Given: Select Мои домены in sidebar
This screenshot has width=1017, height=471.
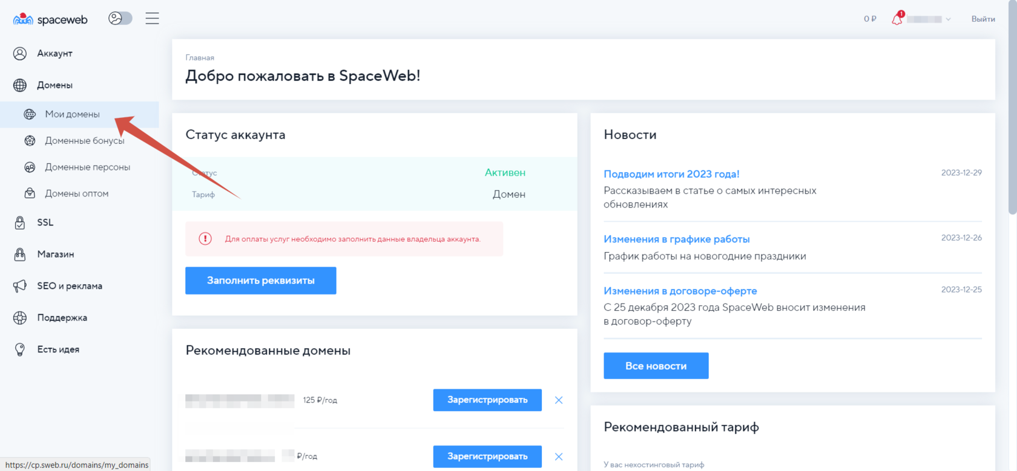Looking at the screenshot, I should [72, 114].
